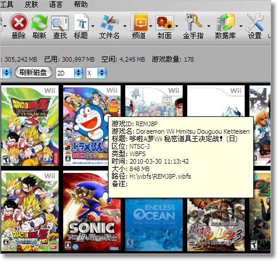Open the 2D view mode combo box
The image size is (278, 261).
[x=69, y=73]
